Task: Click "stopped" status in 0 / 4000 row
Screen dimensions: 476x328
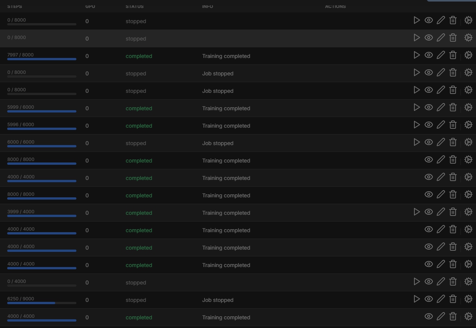Action: pyautogui.click(x=136, y=283)
